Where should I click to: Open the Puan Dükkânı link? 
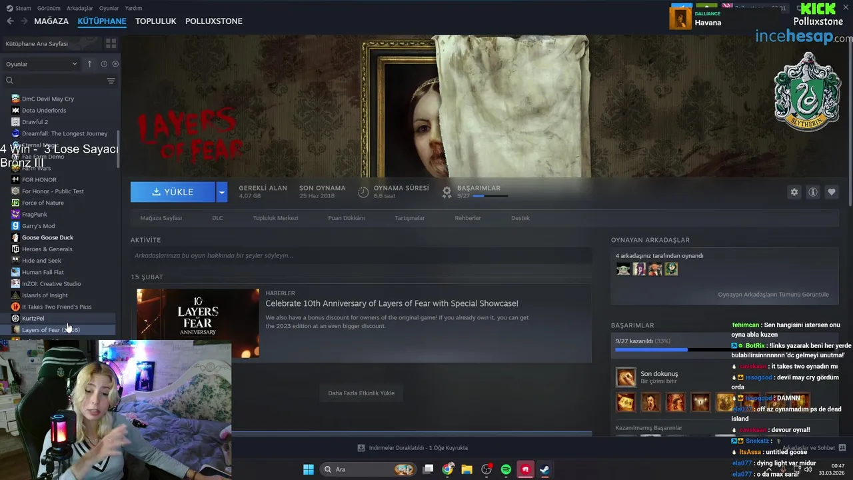pos(347,218)
